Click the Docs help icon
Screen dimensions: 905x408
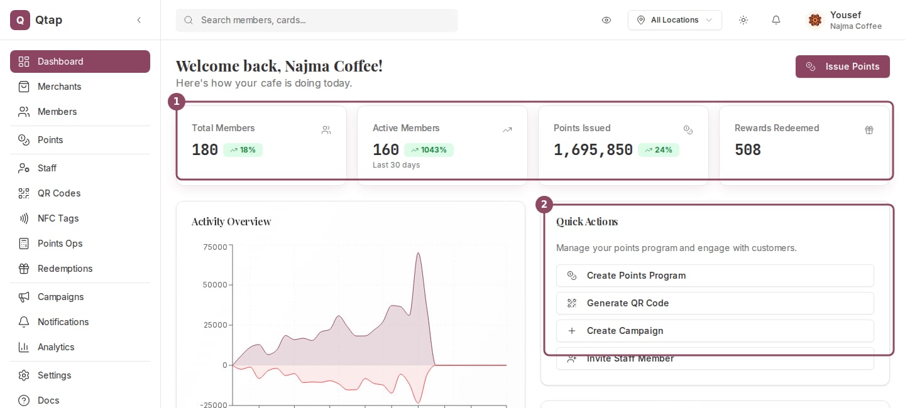(x=24, y=400)
